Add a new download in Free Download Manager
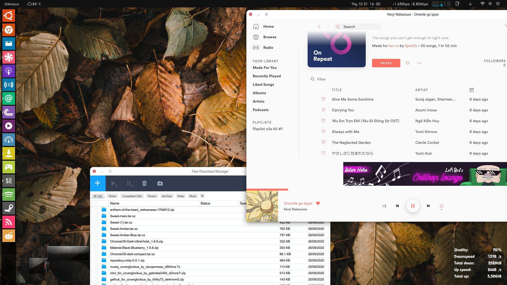Viewport: 507px width, 285px height. coord(98,183)
